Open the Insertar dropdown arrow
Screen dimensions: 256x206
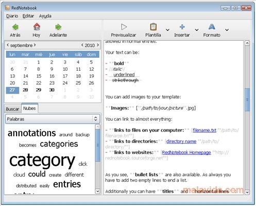[197, 30]
